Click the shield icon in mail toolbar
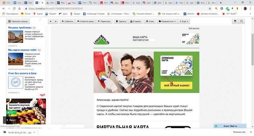 point(235,21)
